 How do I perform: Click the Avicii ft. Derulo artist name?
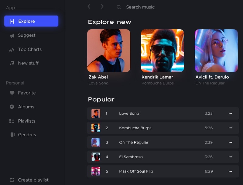tap(212, 77)
